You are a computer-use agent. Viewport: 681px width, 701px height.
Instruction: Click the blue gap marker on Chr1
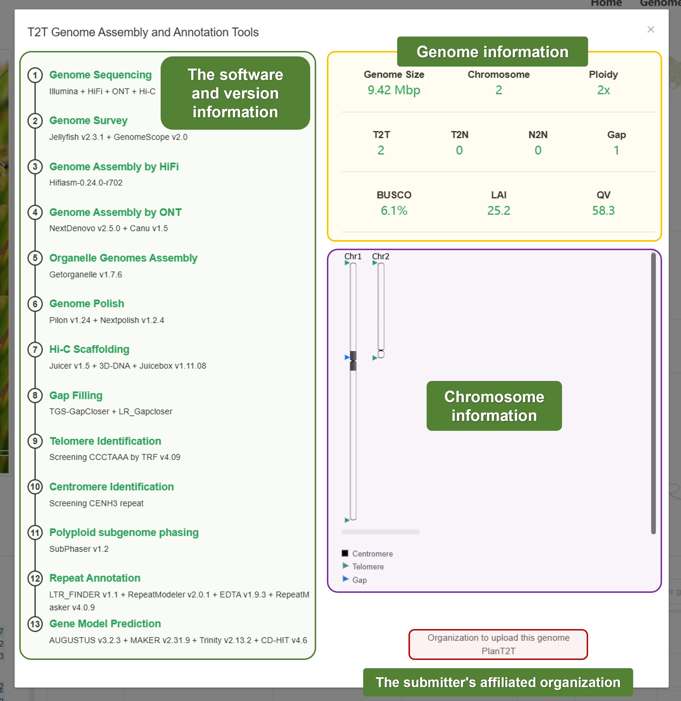coord(346,357)
